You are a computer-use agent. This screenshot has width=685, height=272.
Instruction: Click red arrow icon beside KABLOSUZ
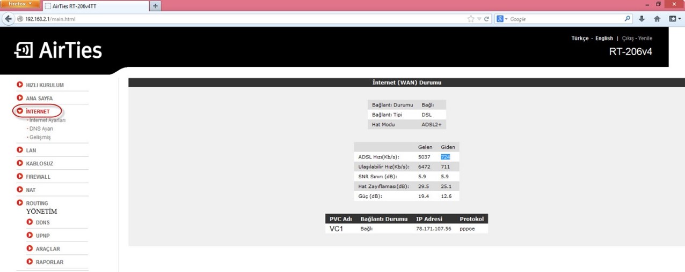[20, 163]
